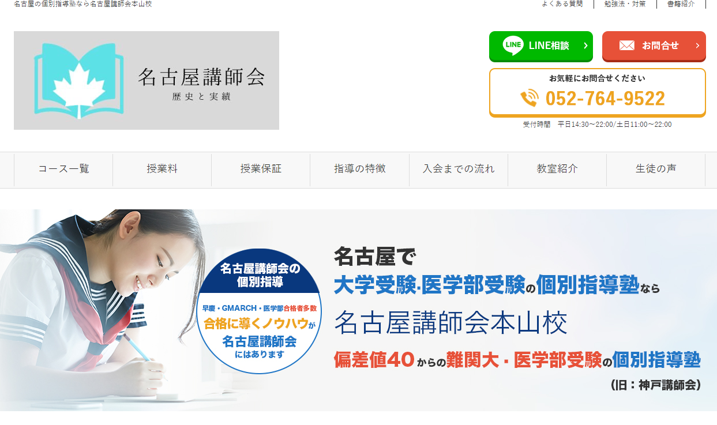Click the blue circle badge on banner
Screen dimensions: 717x425
point(259,311)
